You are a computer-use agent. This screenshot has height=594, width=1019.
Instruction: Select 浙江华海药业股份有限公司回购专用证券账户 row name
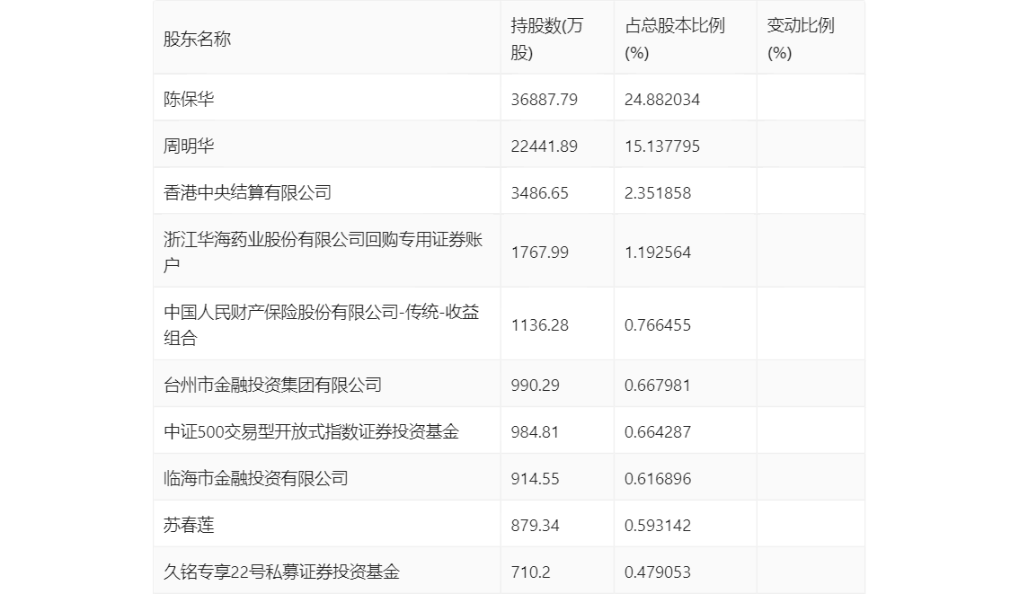pos(323,253)
